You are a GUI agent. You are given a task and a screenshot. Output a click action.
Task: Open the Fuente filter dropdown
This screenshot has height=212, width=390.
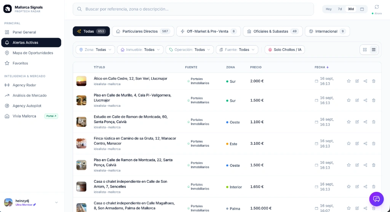[x=237, y=50]
